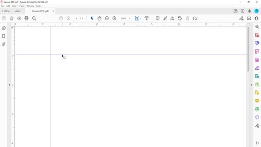Viewport: 261px width, 147px height.
Task: Open the green Scan and OCR printer tool
Action: 257,109
